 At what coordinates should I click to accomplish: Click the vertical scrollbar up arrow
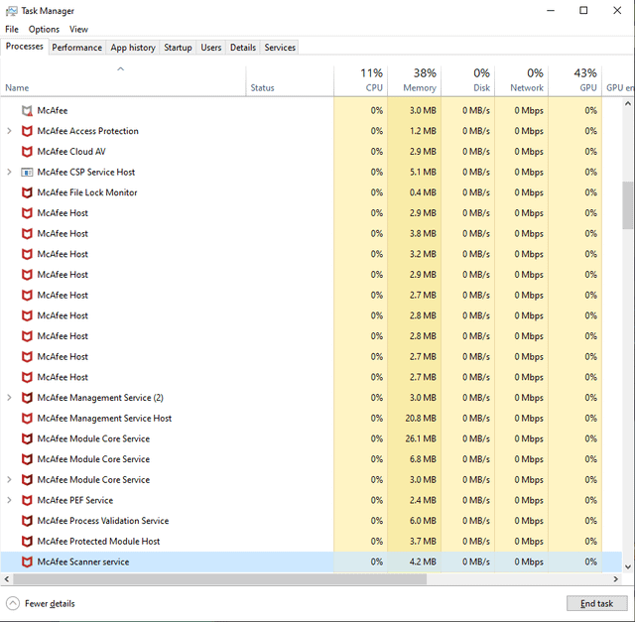(628, 103)
